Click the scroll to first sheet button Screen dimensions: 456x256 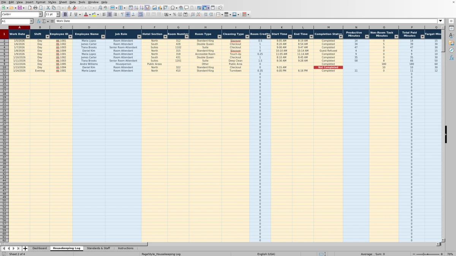point(3,248)
